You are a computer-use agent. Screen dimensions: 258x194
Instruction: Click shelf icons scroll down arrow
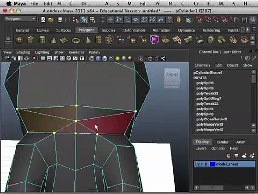tap(253, 43)
